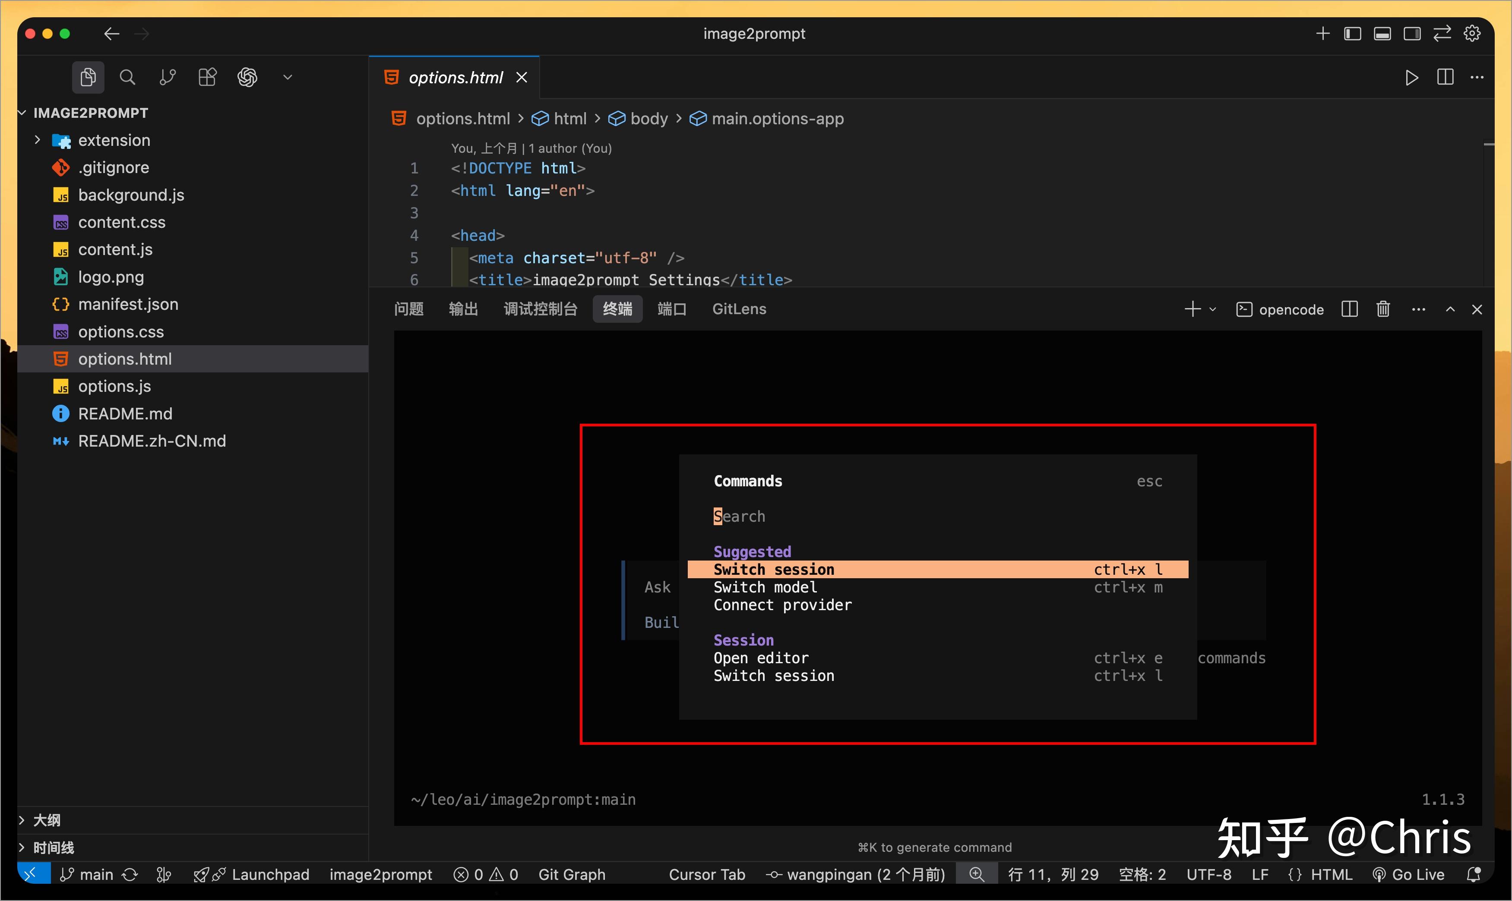Run file with the play icon
Viewport: 1512px width, 901px height.
pos(1412,78)
